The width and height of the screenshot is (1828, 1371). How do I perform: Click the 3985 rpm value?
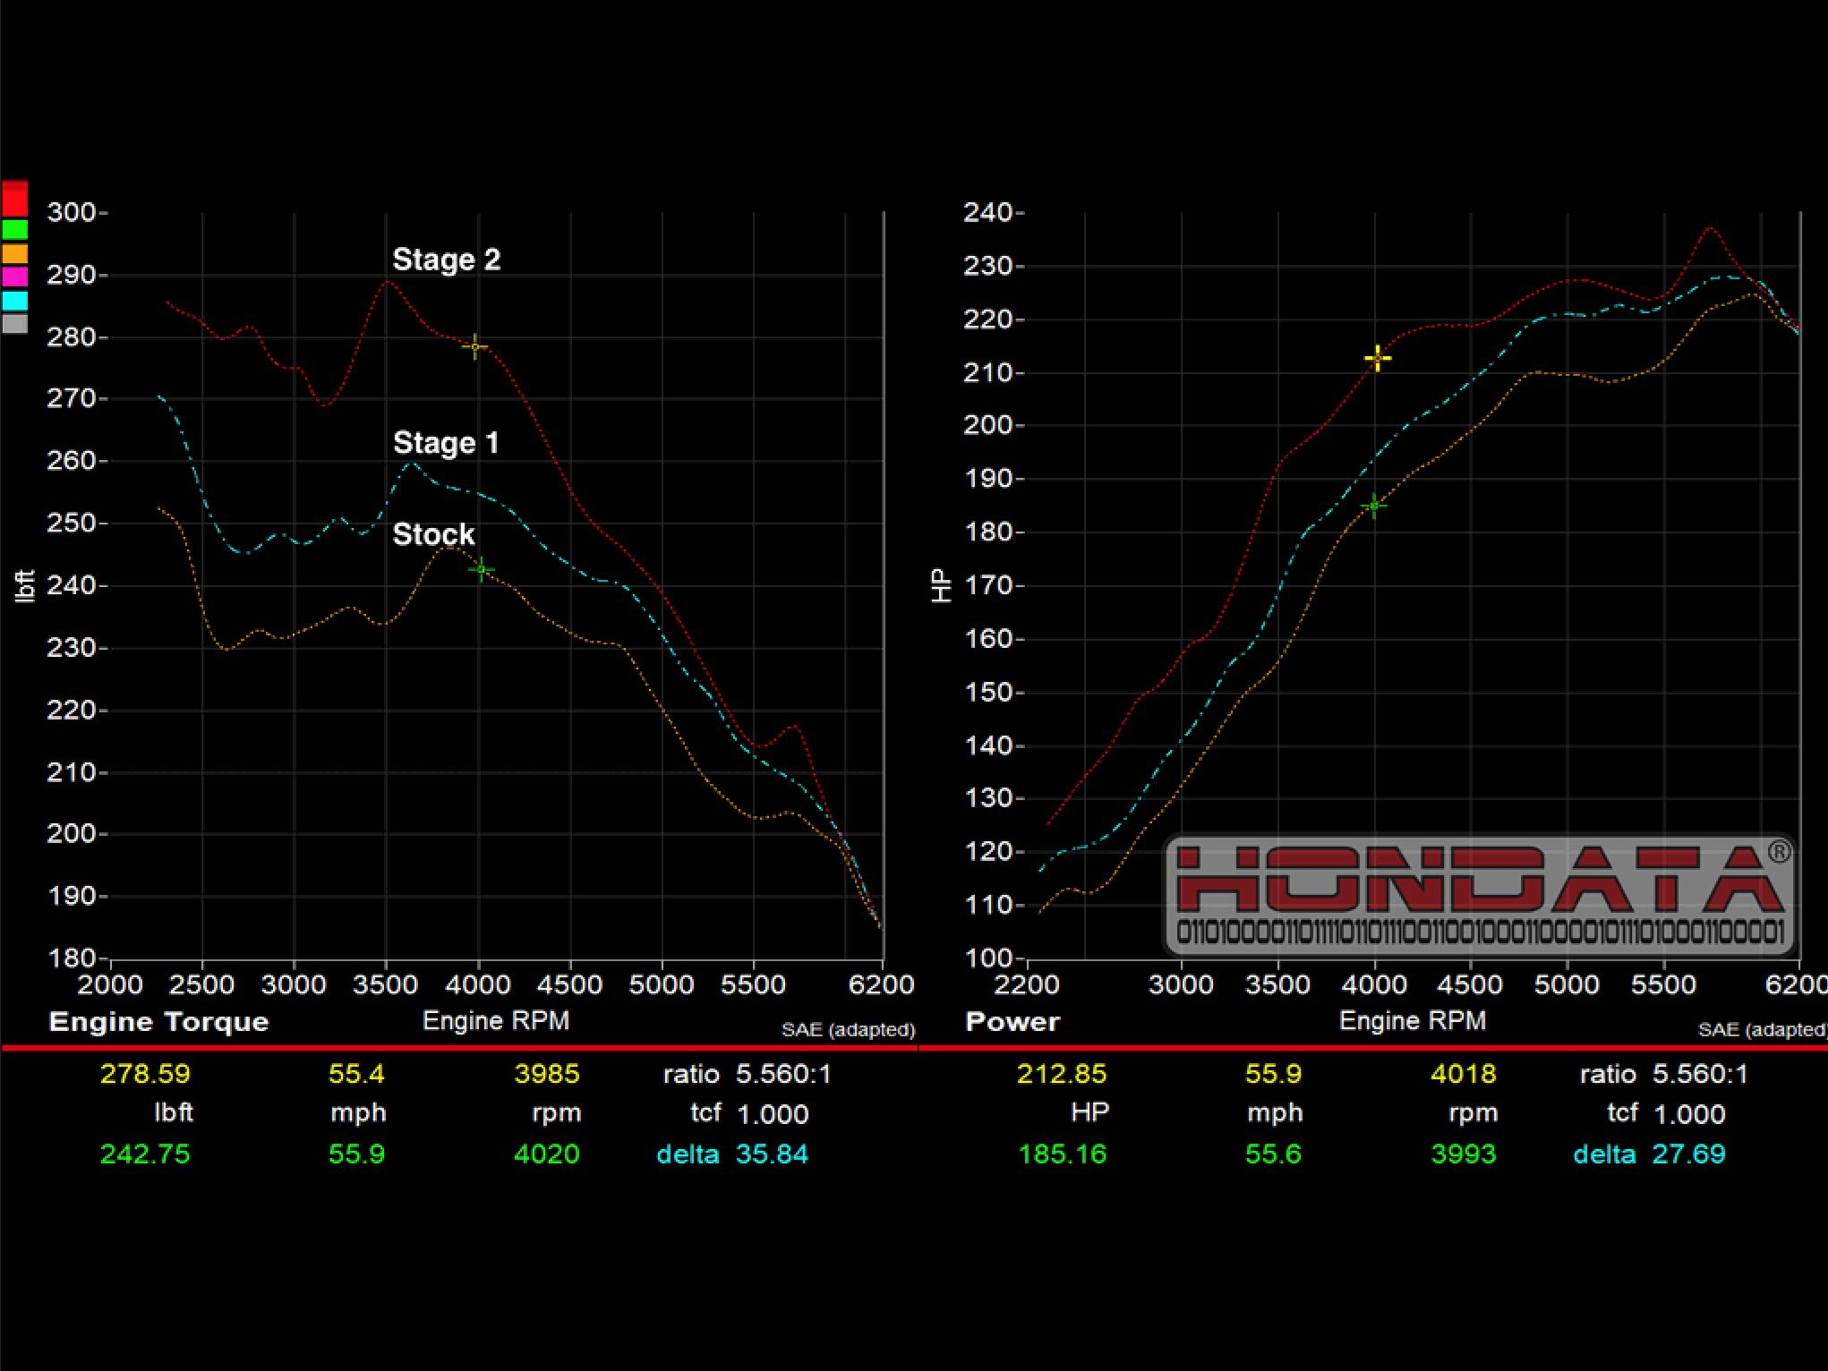tap(547, 1074)
